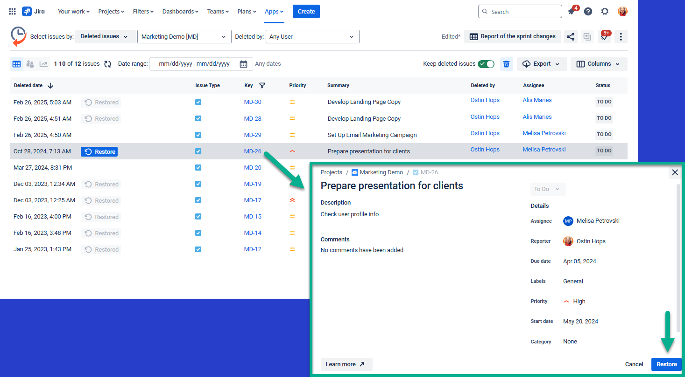Click the share report icon
685x377 pixels.
click(x=570, y=36)
